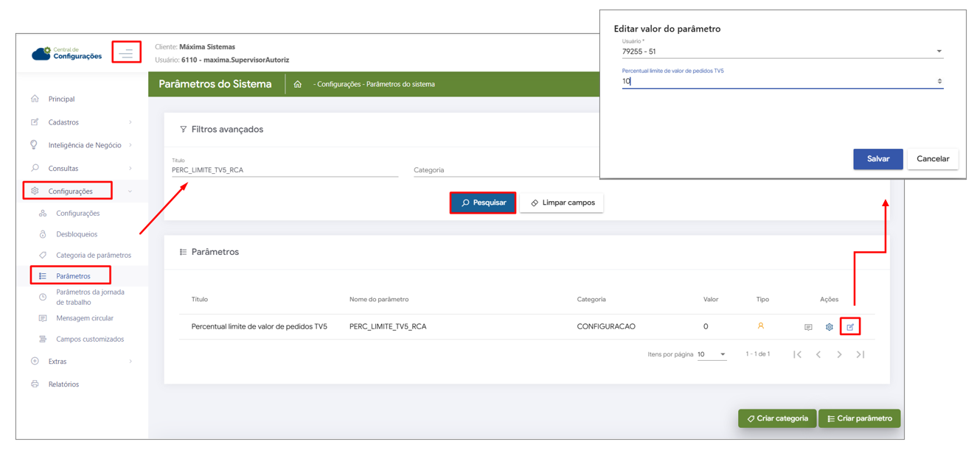Click the Título filter input field
This screenshot has width=974, height=450.
coord(285,170)
